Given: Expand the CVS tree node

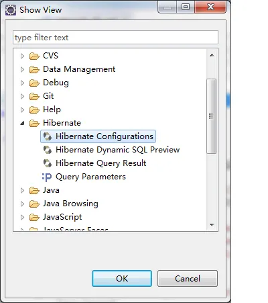Looking at the screenshot, I should point(22,56).
